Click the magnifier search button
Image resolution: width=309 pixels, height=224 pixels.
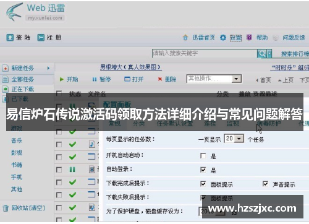pos(262,54)
